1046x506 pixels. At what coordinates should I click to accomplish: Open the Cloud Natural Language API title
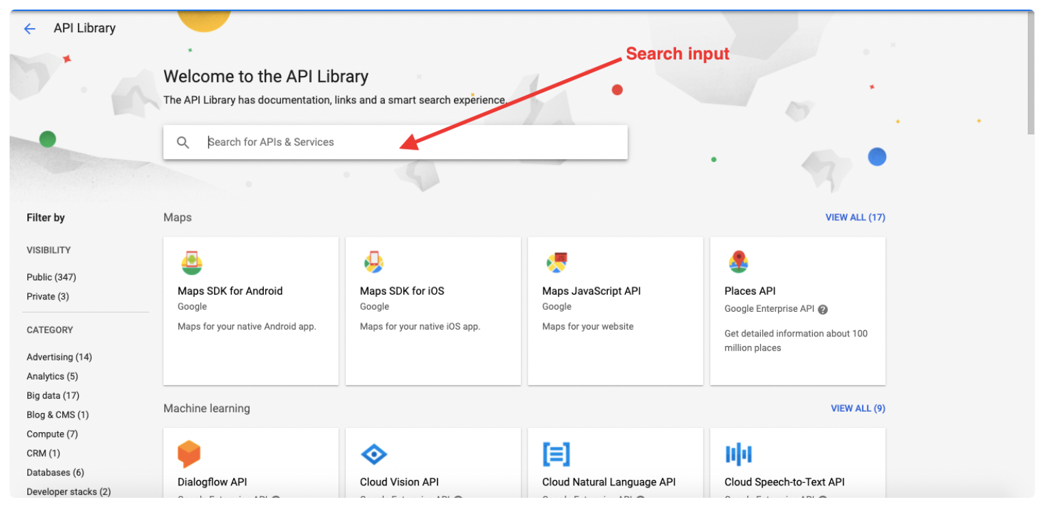[x=608, y=481]
